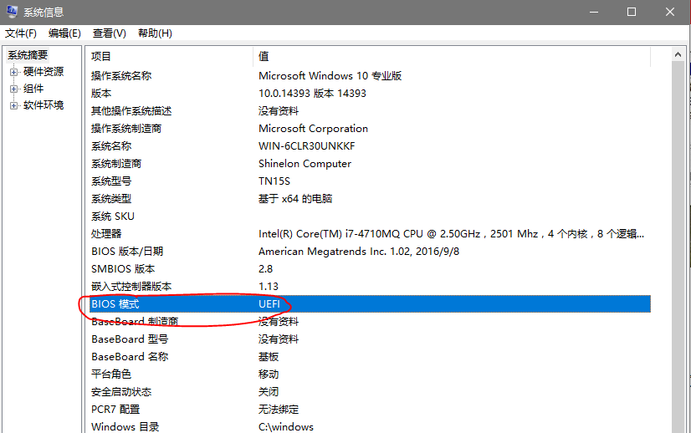691x433 pixels.
Task: Select the PCR7 配置 row
Action: 370,410
